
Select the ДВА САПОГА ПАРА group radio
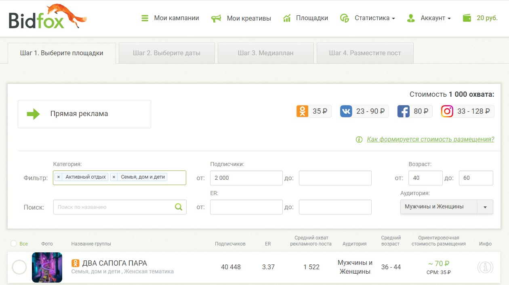[19, 267]
